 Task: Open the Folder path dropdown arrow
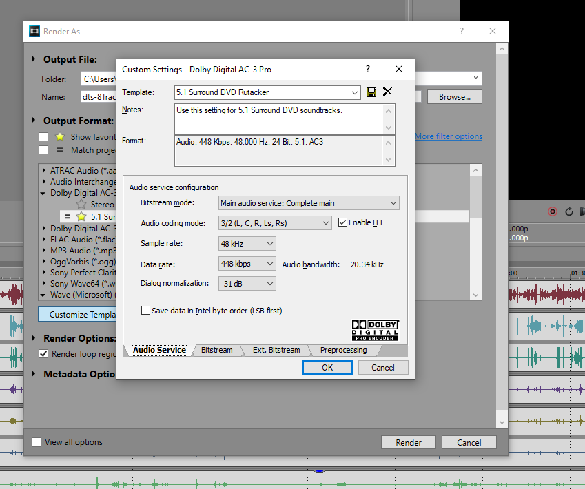pyautogui.click(x=475, y=78)
